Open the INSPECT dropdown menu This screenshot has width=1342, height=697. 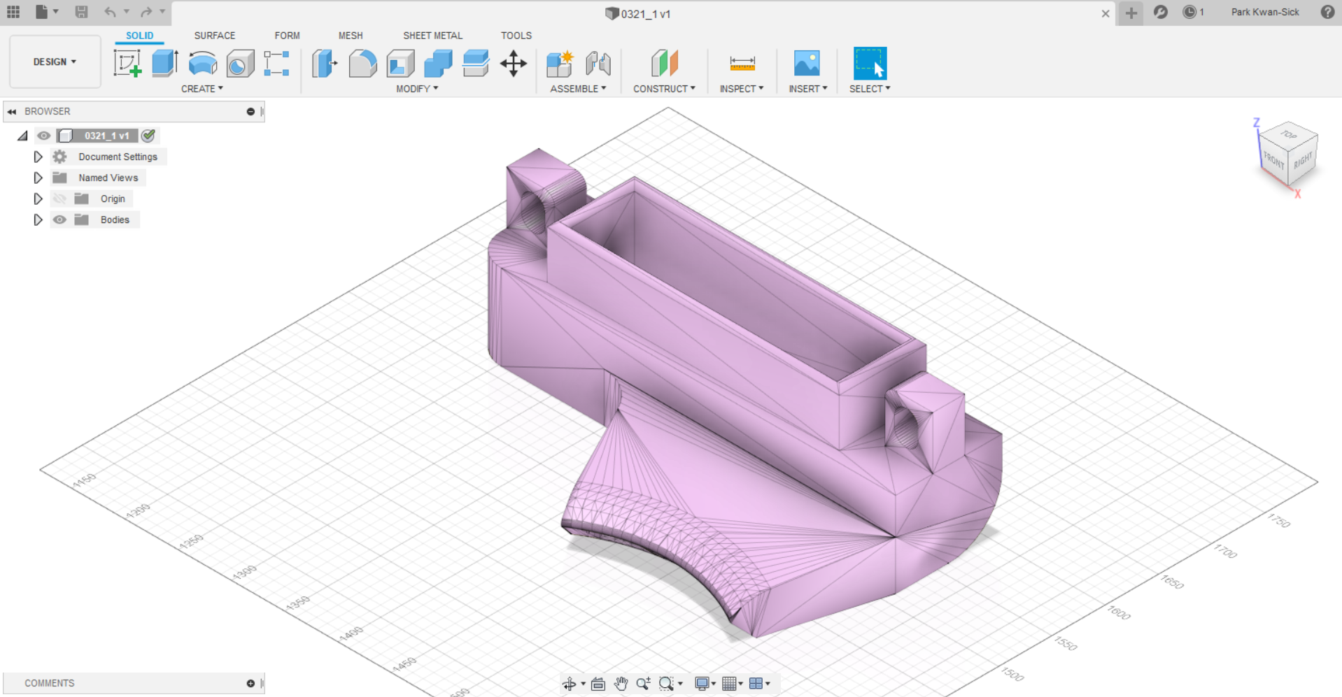click(742, 89)
